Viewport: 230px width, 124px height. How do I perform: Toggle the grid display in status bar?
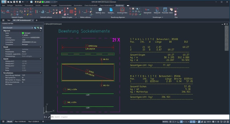[171, 122]
